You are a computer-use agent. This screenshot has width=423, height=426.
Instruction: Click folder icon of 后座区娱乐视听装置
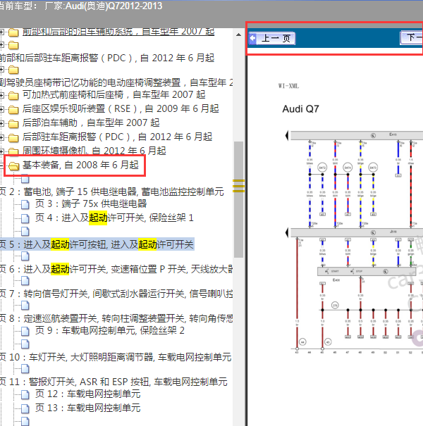click(x=13, y=110)
